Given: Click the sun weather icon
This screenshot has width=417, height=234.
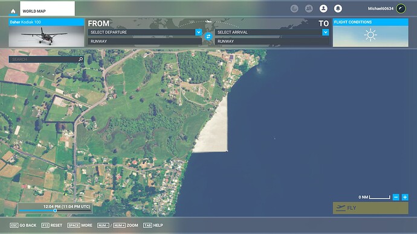Looking at the screenshot, I should click(370, 35).
